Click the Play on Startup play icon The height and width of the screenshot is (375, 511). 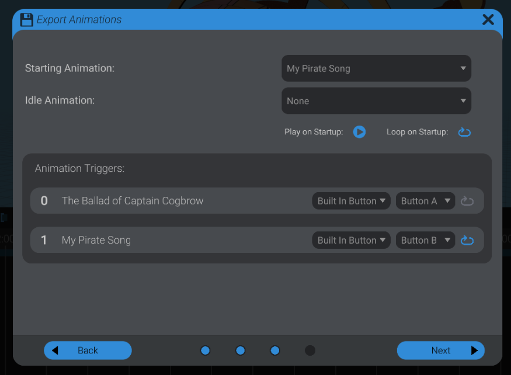click(359, 132)
